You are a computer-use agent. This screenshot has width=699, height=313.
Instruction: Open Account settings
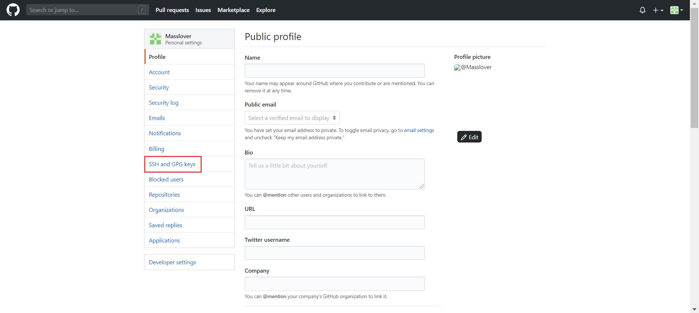[189, 72]
